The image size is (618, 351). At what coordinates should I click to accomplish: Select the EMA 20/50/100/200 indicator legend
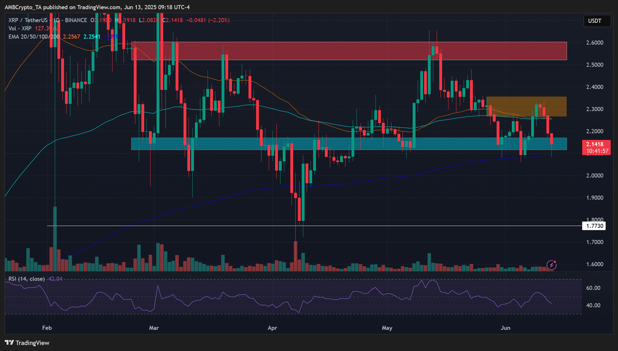[x=34, y=37]
